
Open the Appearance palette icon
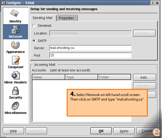(x=16, y=45)
